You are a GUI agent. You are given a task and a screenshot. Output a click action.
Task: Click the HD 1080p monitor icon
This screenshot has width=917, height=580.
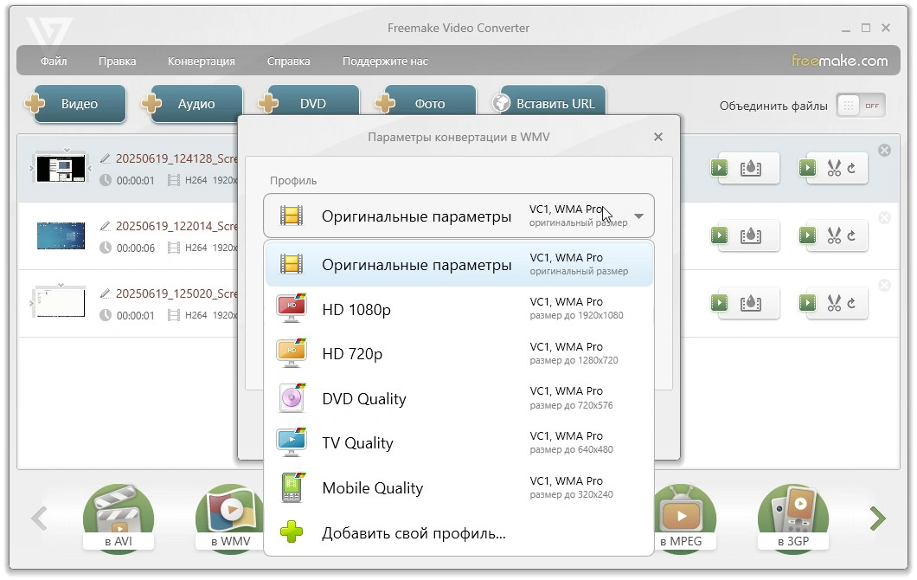point(292,308)
